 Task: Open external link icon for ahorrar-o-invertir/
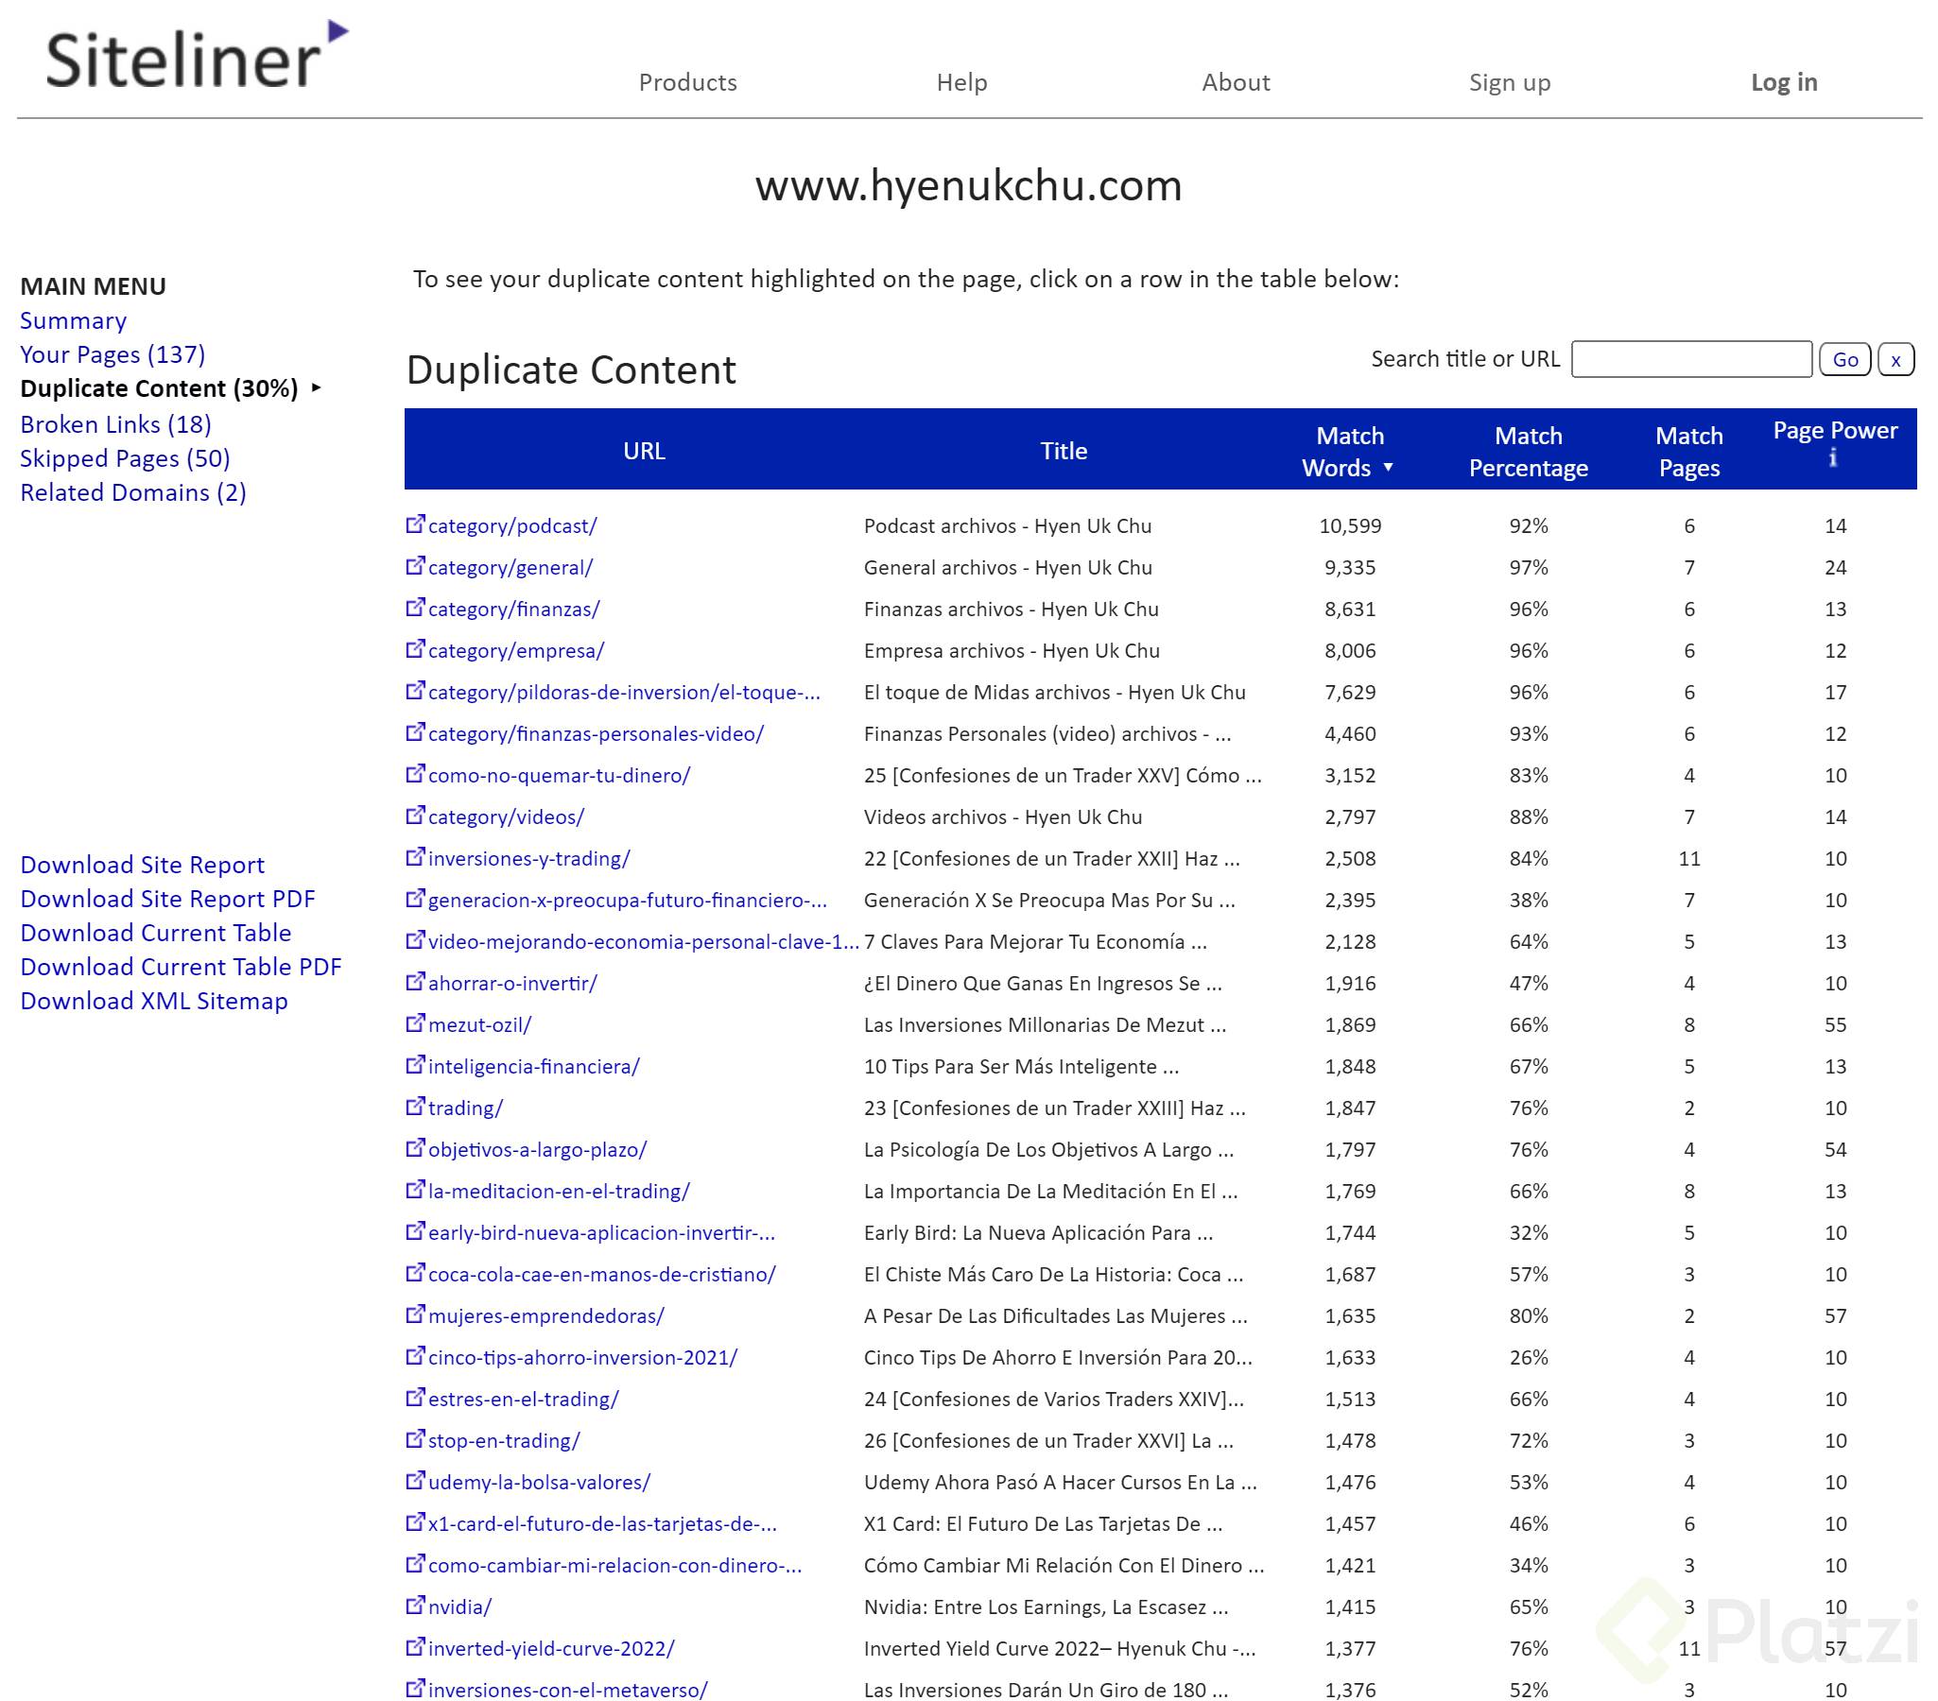tap(415, 982)
